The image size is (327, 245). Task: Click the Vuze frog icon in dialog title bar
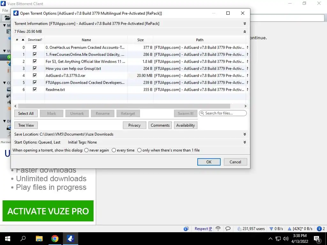(x=16, y=13)
